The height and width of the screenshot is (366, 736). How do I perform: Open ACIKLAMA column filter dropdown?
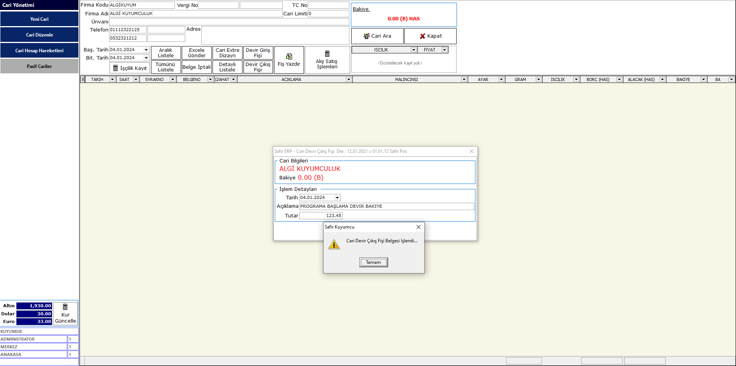click(x=349, y=79)
